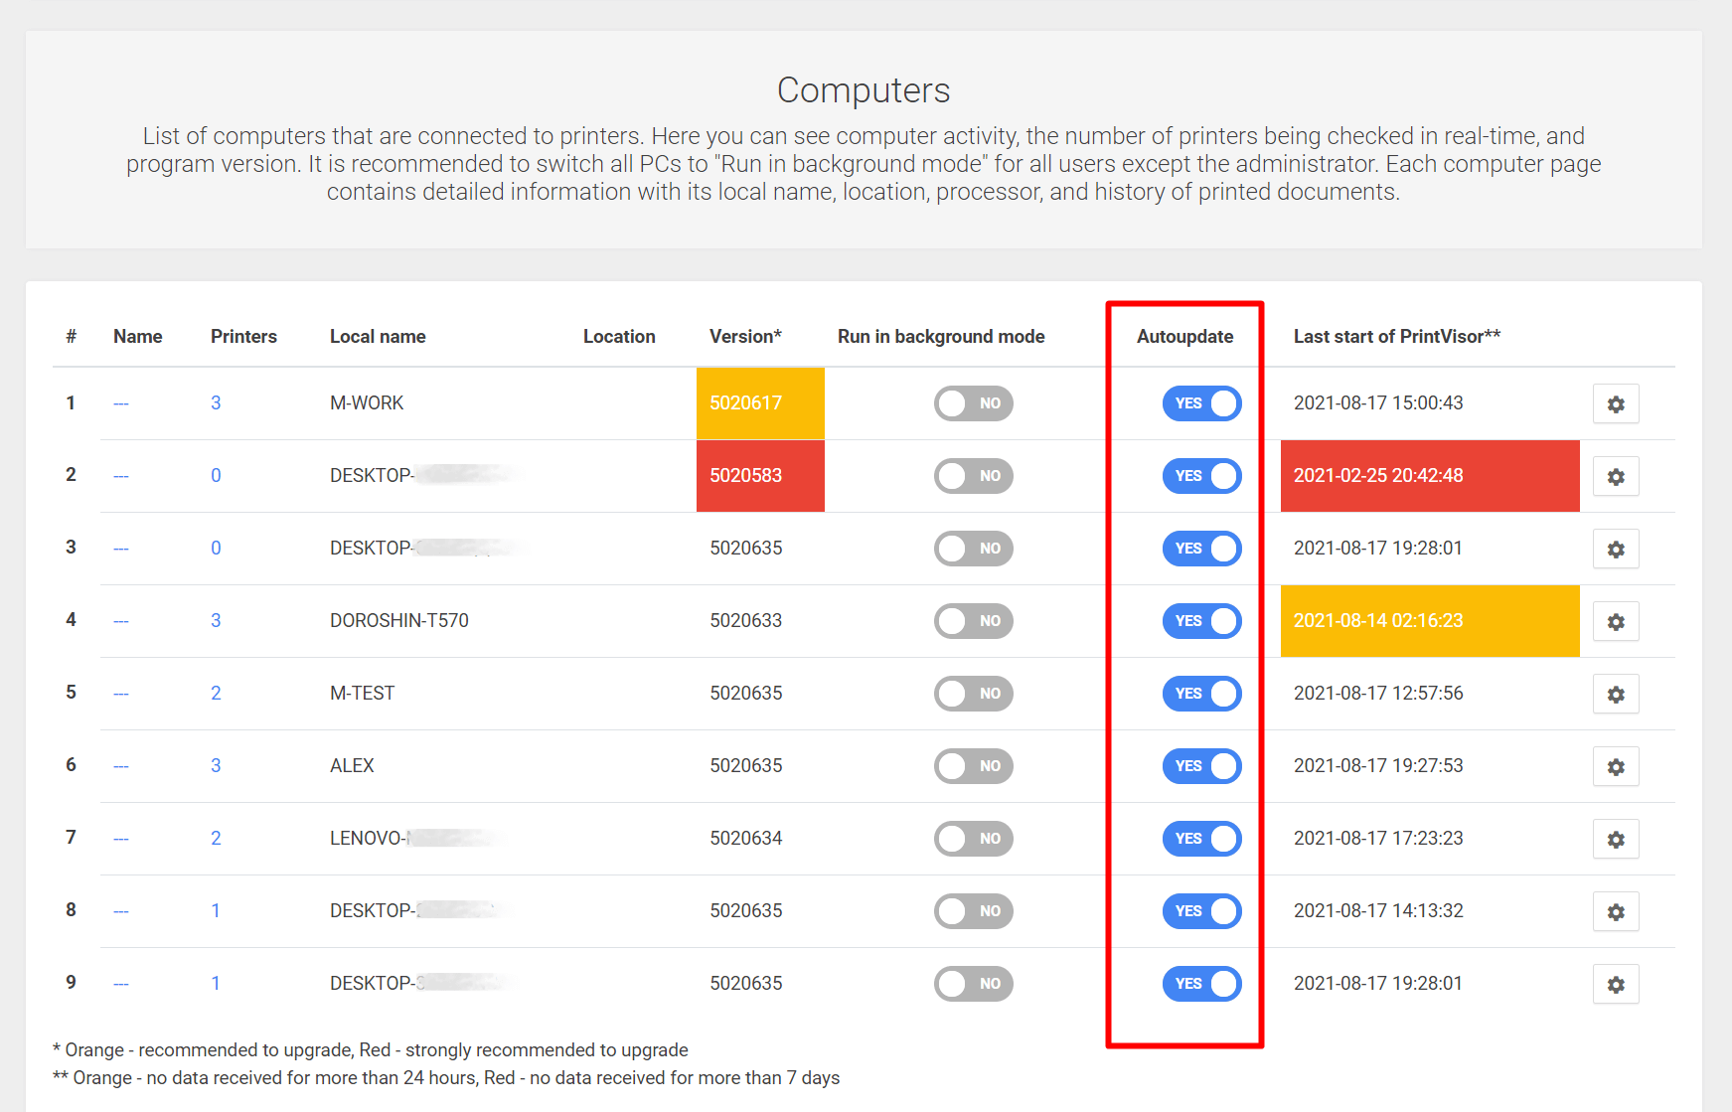Turn on background mode for ALEX
Viewport: 1732px width, 1112px height.
[973, 766]
